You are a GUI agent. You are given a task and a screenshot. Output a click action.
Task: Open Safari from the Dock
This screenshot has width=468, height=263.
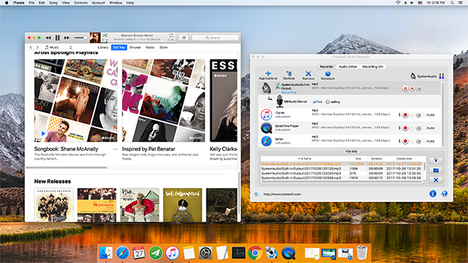pos(122,253)
